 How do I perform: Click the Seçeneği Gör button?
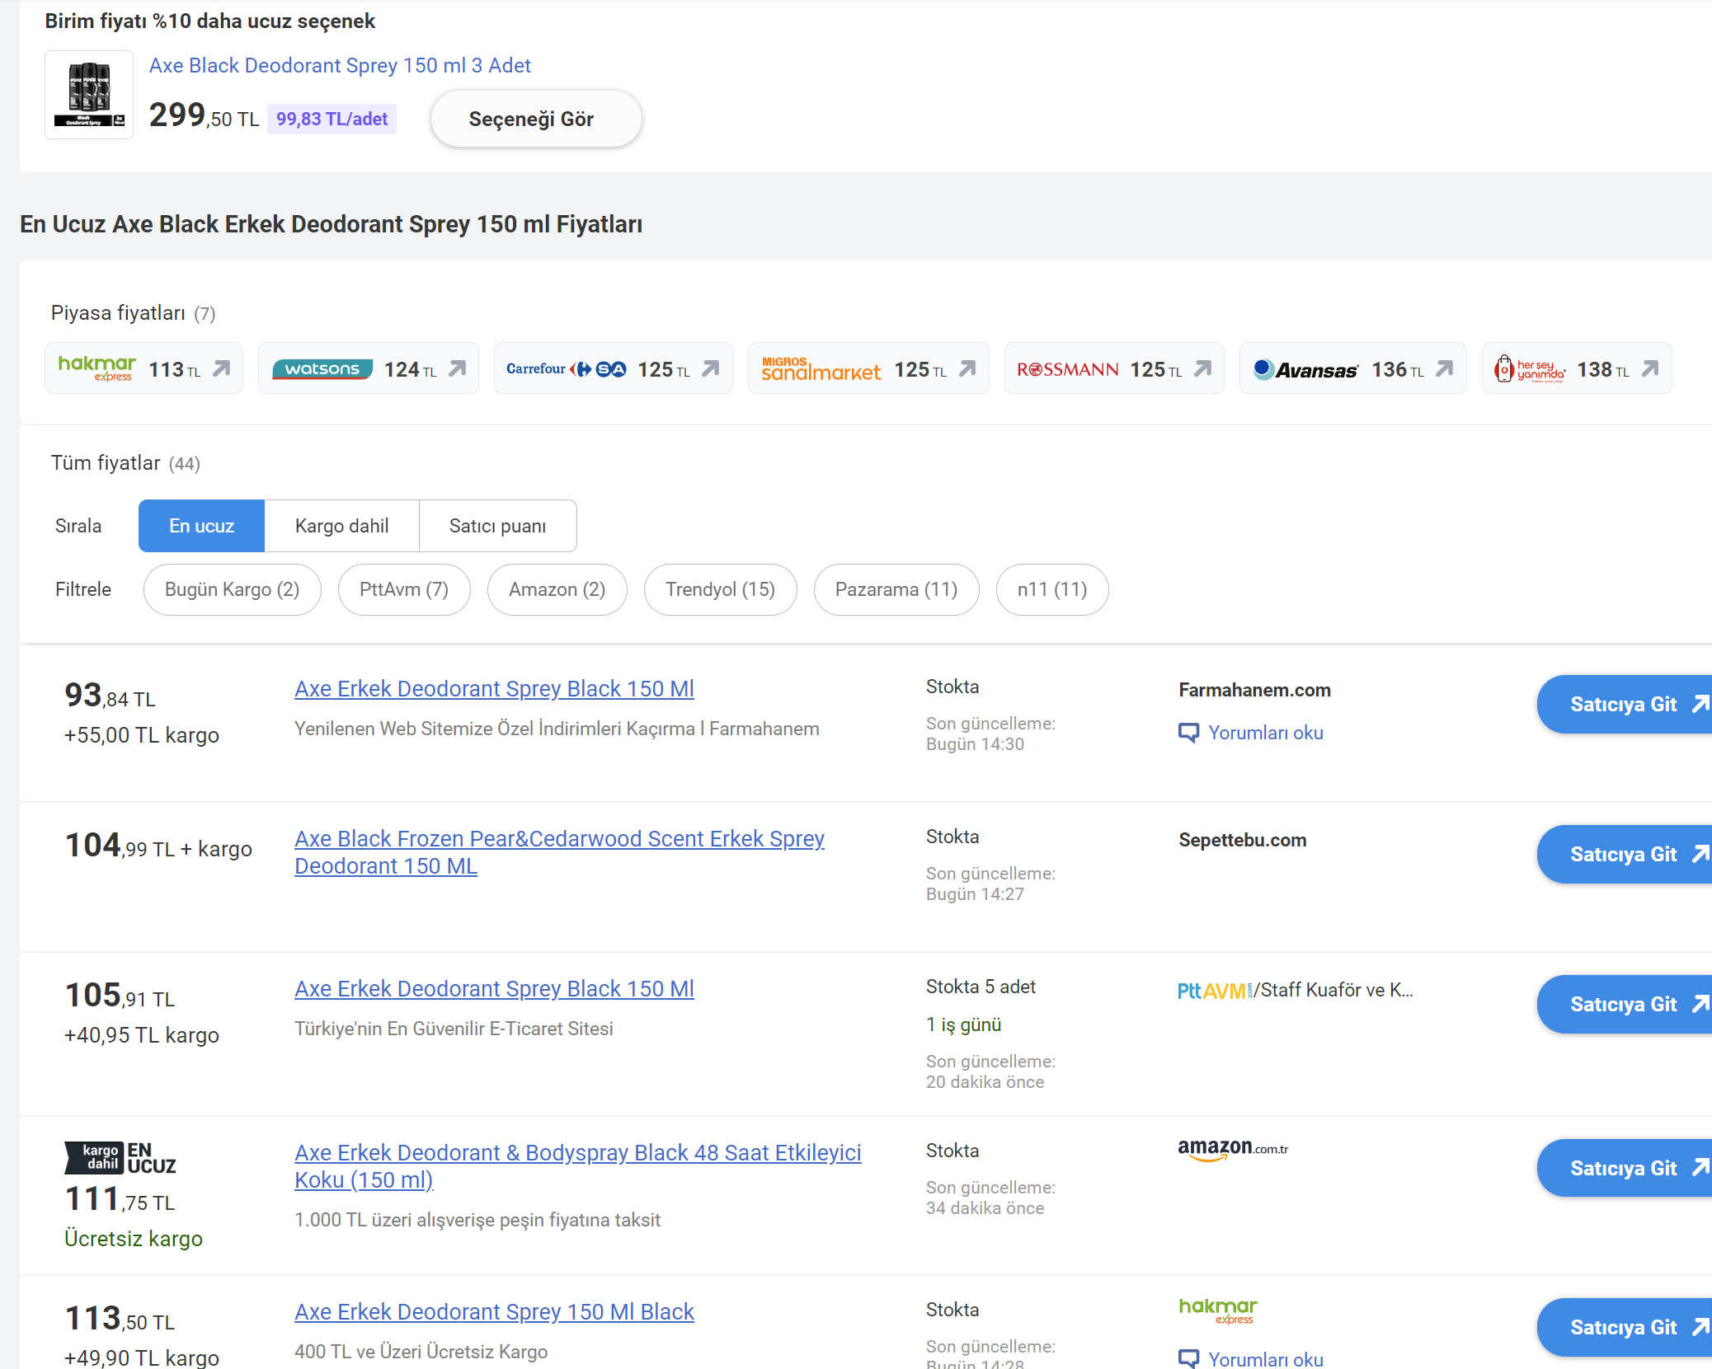[x=536, y=119]
